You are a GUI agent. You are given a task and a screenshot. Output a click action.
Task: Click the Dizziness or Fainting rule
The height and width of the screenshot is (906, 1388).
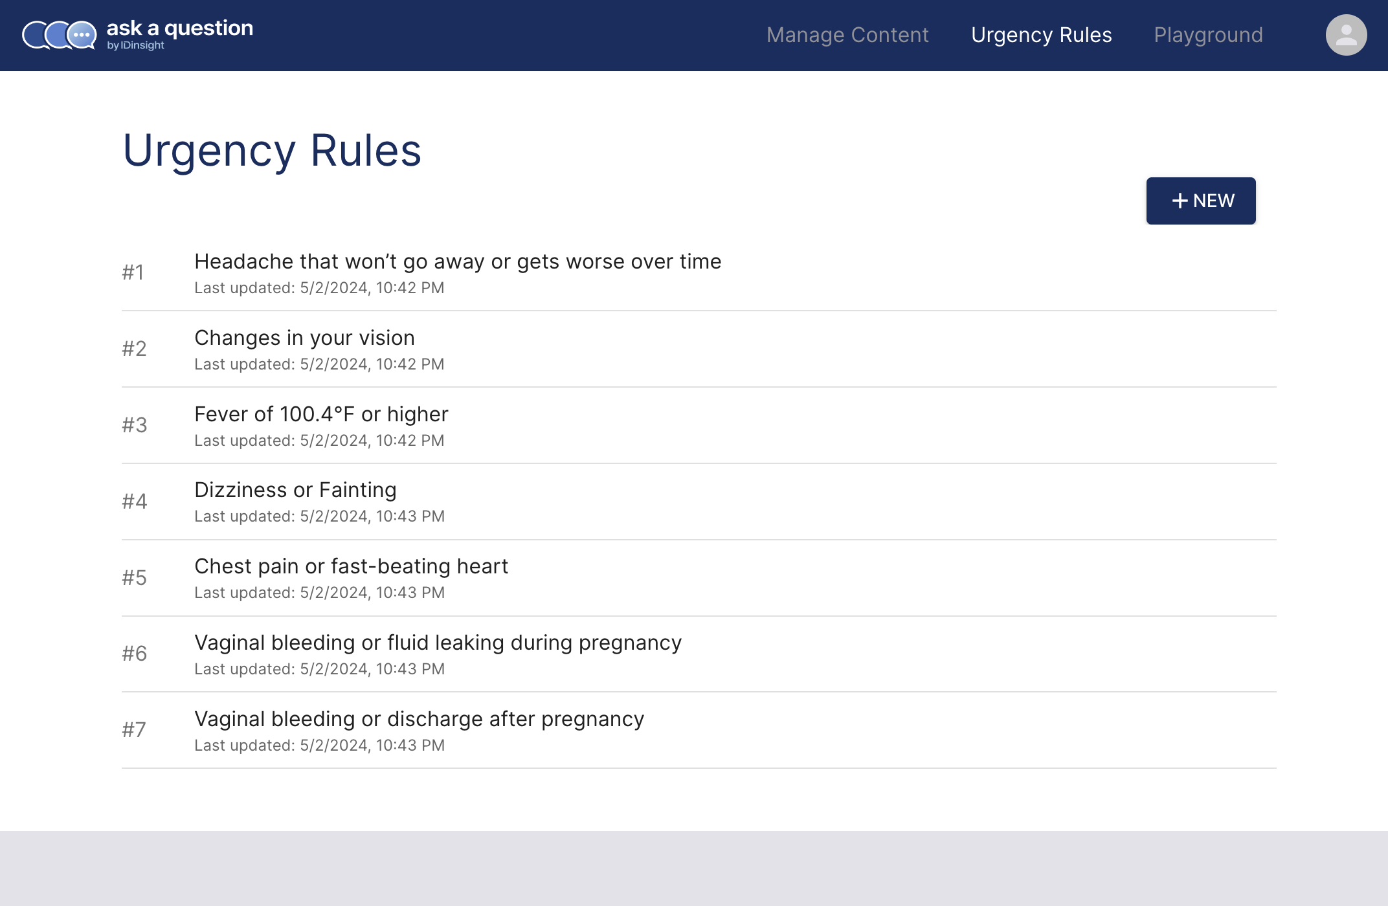295,490
